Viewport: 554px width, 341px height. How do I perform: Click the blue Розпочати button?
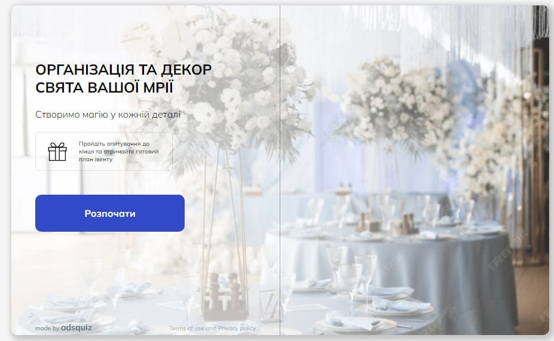[x=110, y=213]
